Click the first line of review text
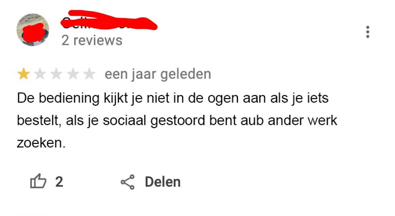 click(x=173, y=98)
